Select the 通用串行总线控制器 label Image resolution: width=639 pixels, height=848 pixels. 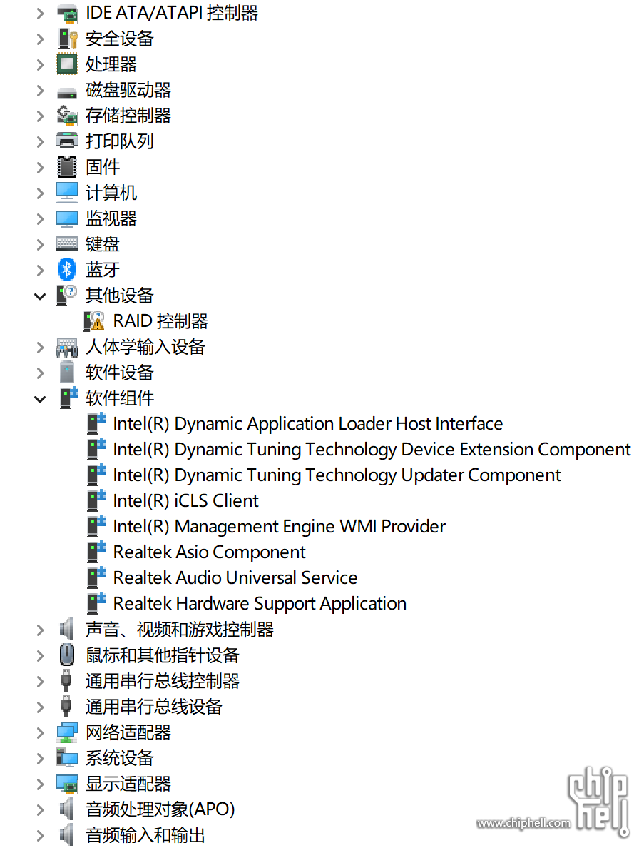click(162, 681)
